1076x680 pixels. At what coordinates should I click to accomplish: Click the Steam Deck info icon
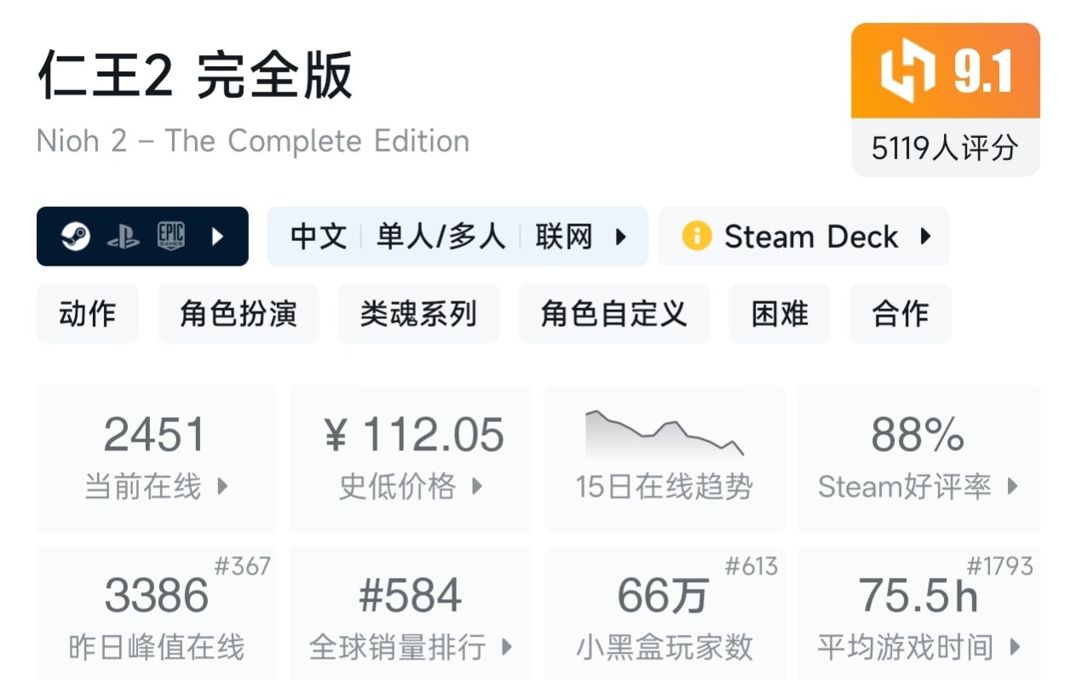pyautogui.click(x=696, y=237)
